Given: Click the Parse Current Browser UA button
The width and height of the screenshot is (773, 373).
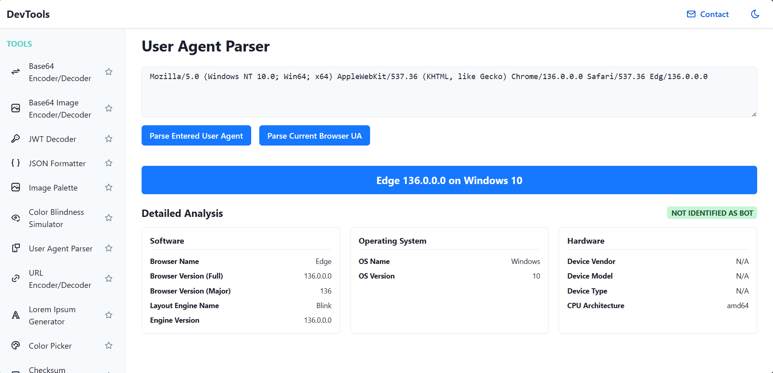Looking at the screenshot, I should point(314,135).
